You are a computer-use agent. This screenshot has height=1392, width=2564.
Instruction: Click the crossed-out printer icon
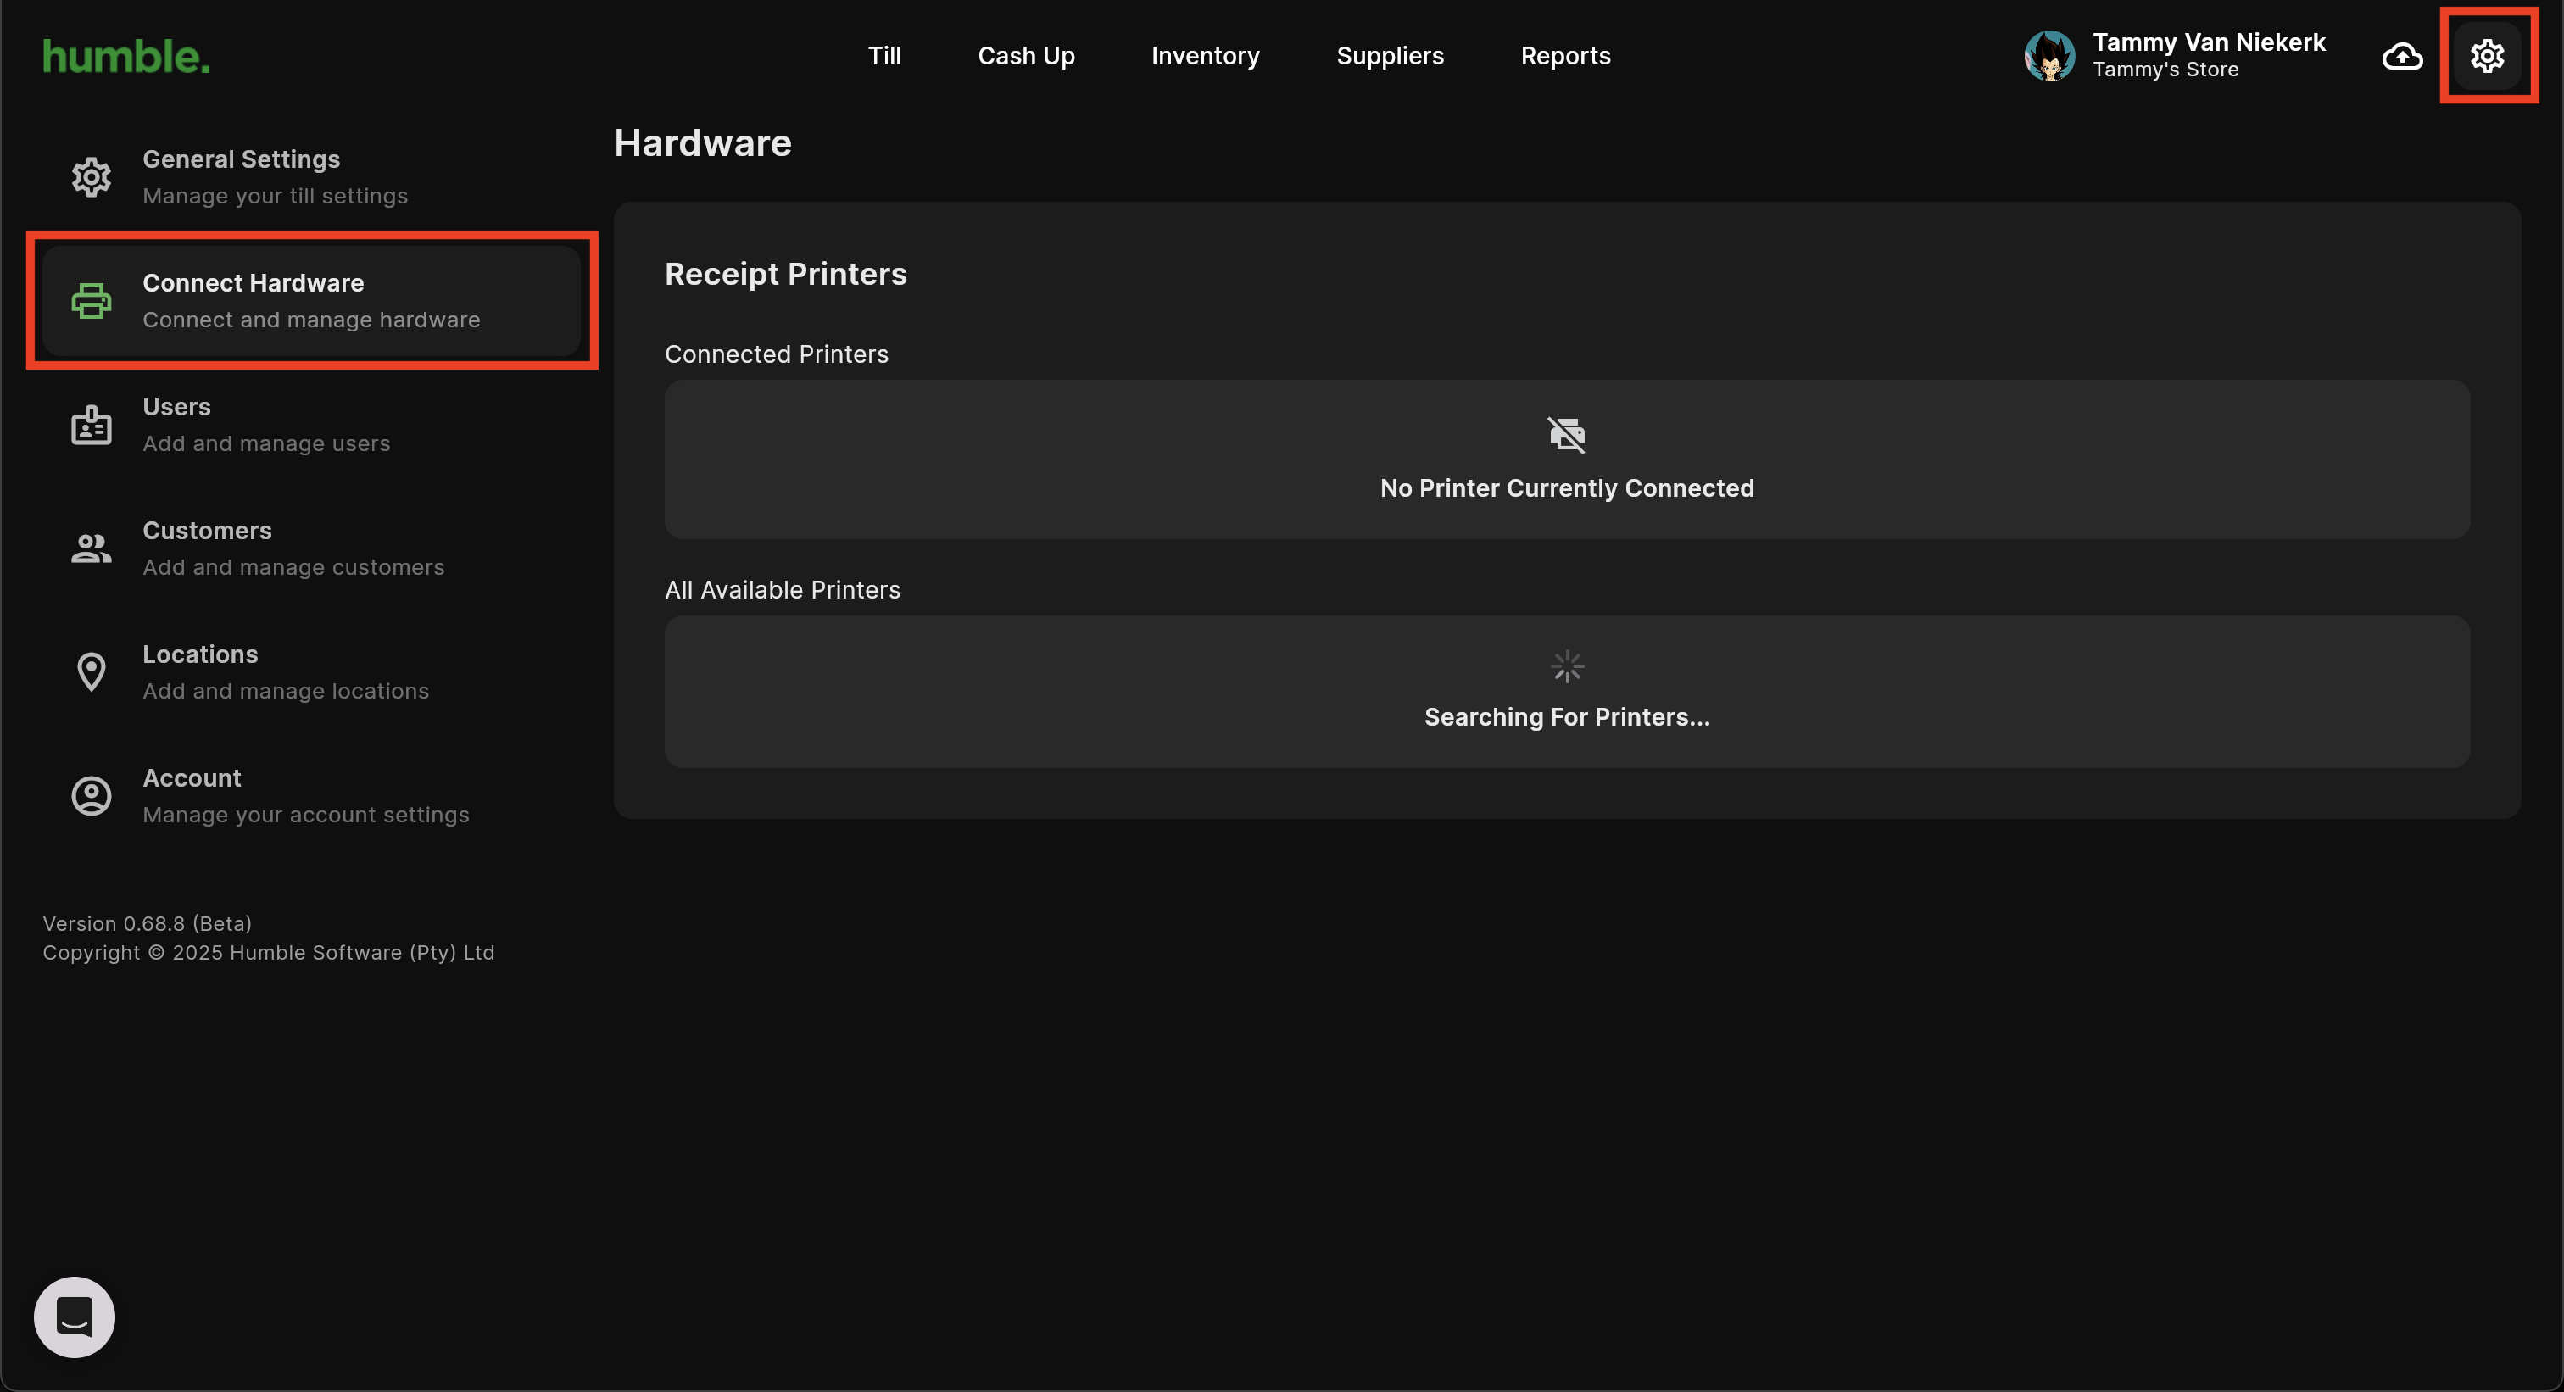pos(1567,434)
